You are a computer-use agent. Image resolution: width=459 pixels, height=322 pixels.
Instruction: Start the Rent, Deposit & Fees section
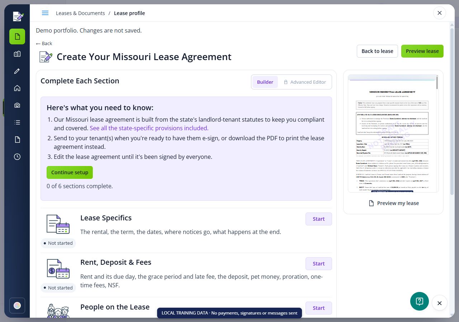[x=318, y=264]
